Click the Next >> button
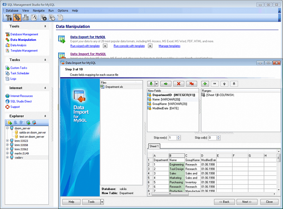 point(247,202)
